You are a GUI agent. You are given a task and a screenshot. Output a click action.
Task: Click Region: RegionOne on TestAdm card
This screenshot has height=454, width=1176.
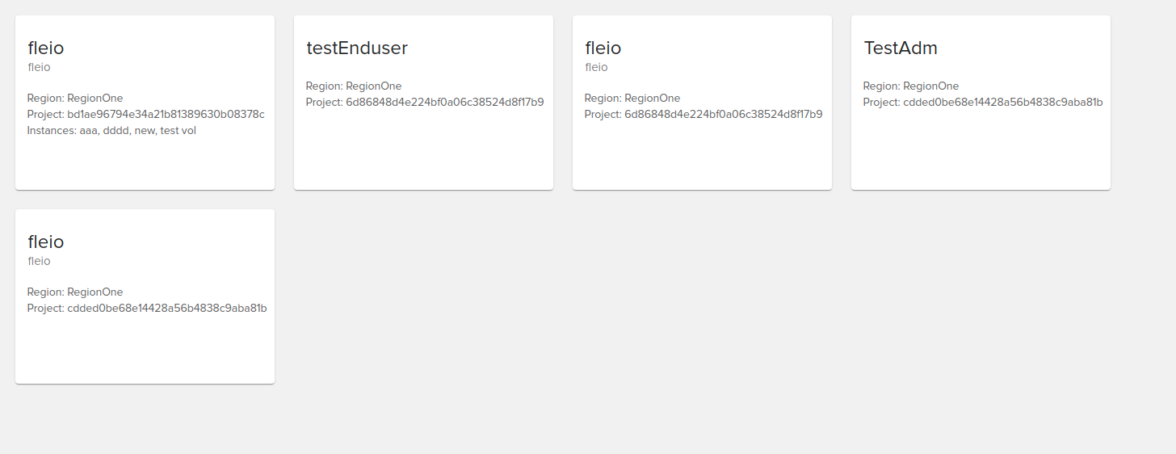coord(911,86)
